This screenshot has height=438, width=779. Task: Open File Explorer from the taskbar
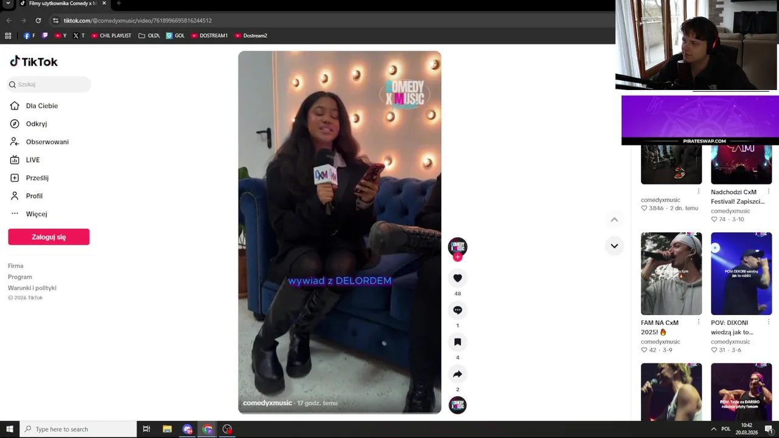coord(167,429)
